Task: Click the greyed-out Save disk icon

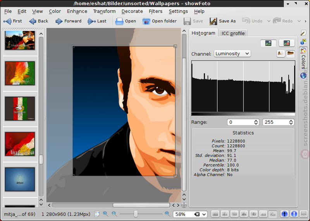Action: [187, 21]
